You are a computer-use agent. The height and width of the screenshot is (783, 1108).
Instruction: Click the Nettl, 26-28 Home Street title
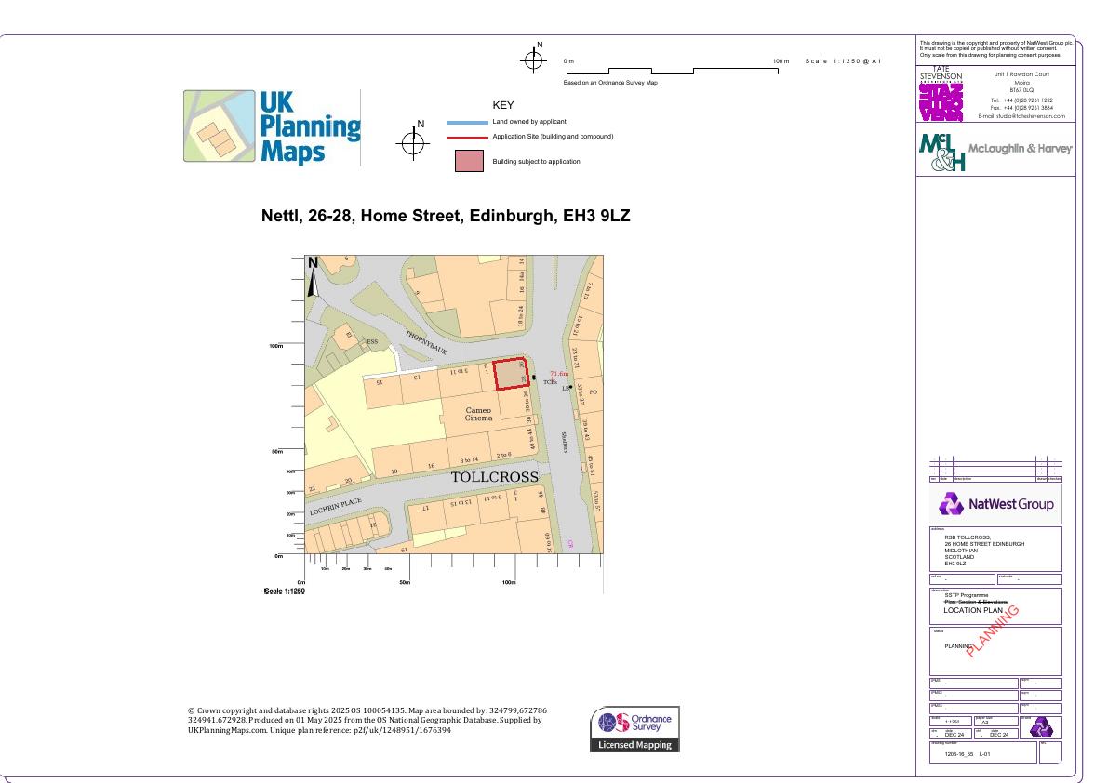tap(446, 216)
